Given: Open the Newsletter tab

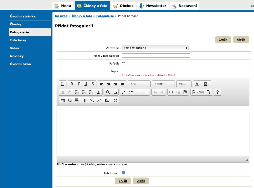Looking at the screenshot, I should click(x=153, y=6).
